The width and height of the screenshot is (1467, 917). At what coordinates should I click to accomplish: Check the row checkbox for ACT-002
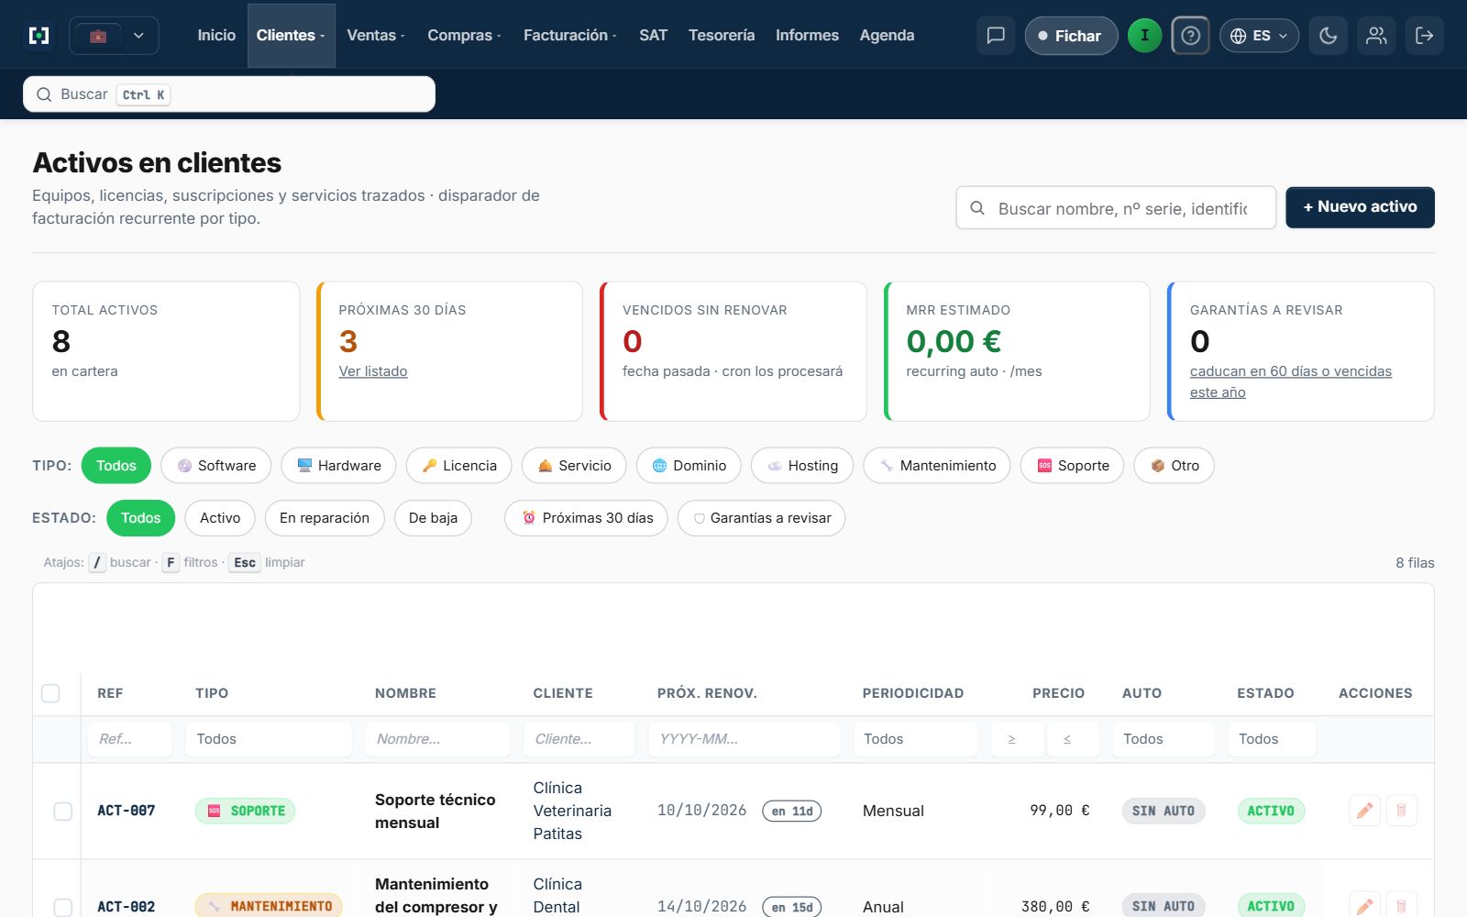pyautogui.click(x=62, y=907)
